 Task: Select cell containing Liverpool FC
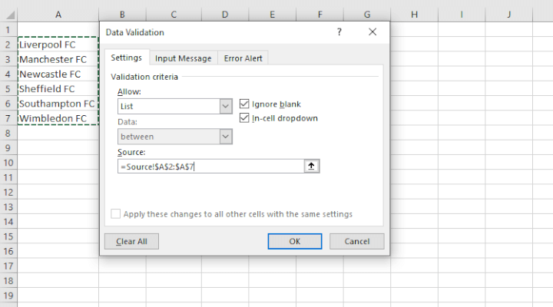(x=58, y=45)
